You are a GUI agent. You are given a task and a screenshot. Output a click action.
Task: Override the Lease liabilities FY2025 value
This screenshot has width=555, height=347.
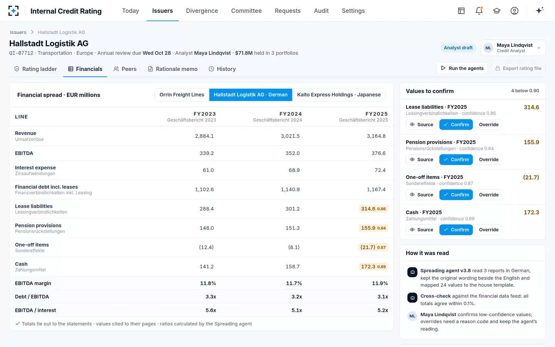[489, 125]
